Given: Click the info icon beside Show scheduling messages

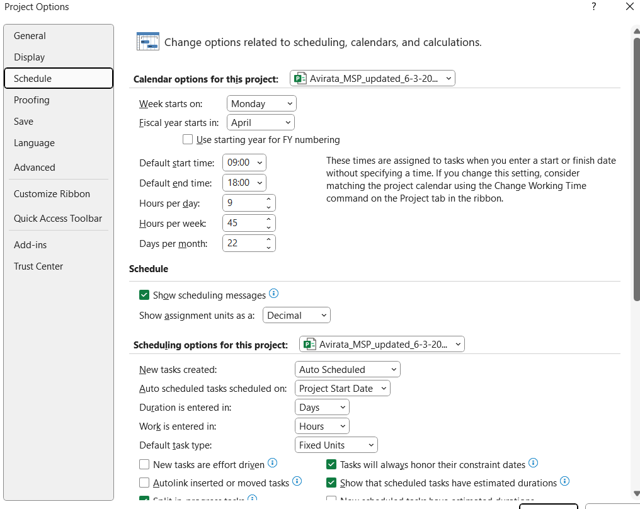Looking at the screenshot, I should click(x=274, y=292).
